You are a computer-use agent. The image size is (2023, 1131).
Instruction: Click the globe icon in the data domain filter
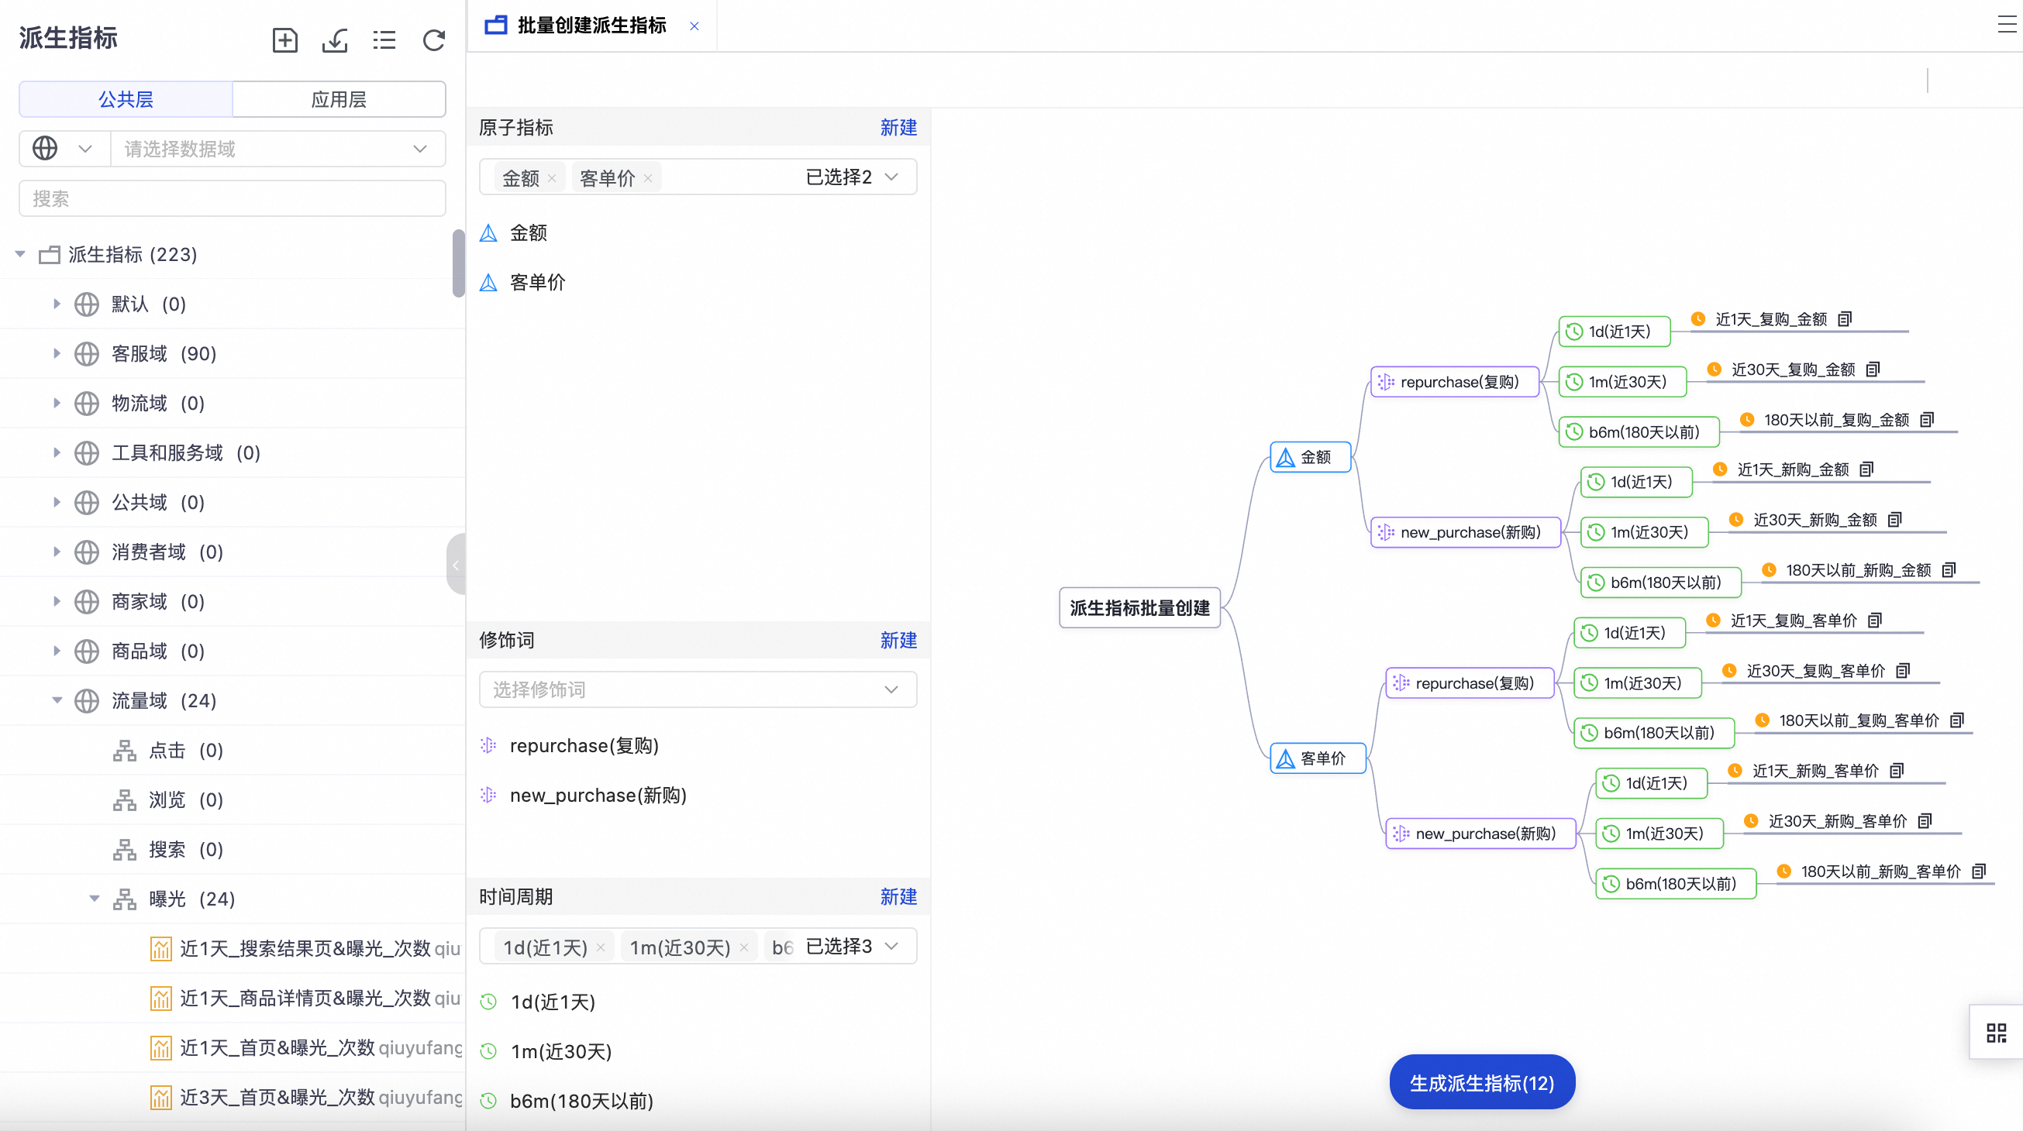click(x=45, y=148)
